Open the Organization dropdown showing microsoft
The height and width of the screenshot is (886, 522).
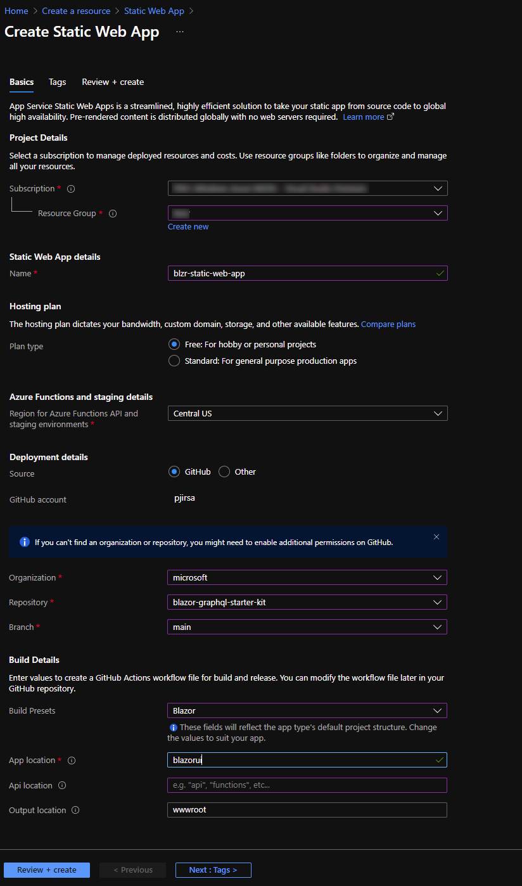[x=307, y=577]
